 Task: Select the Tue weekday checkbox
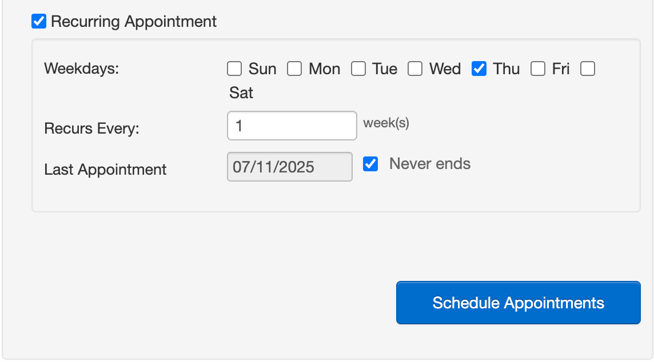click(x=358, y=69)
